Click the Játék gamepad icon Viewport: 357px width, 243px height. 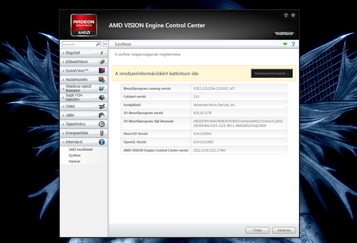pyautogui.click(x=101, y=115)
